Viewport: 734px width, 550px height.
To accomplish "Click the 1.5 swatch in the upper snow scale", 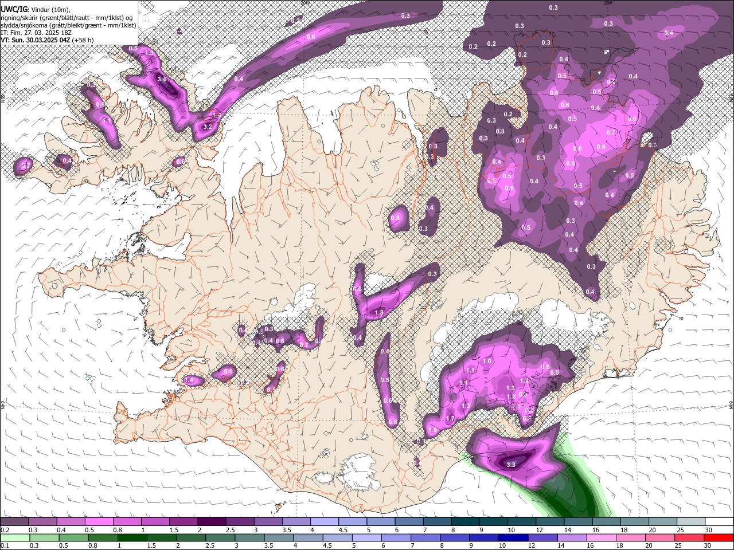I will click(x=183, y=521).
